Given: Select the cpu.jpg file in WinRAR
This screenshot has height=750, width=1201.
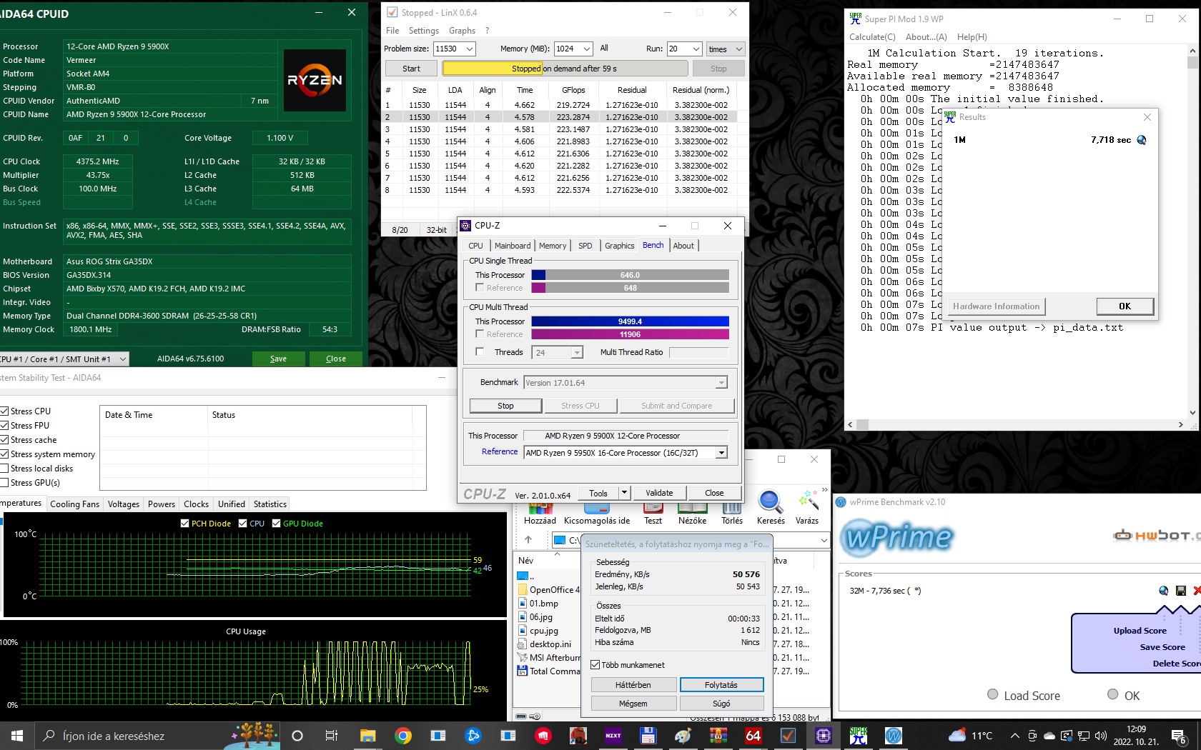Looking at the screenshot, I should coord(544,631).
